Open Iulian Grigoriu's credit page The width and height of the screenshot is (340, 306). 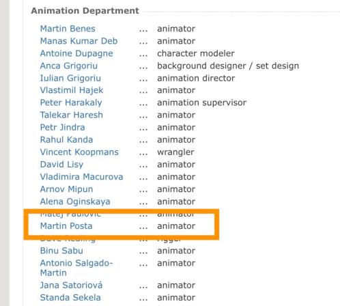[70, 78]
